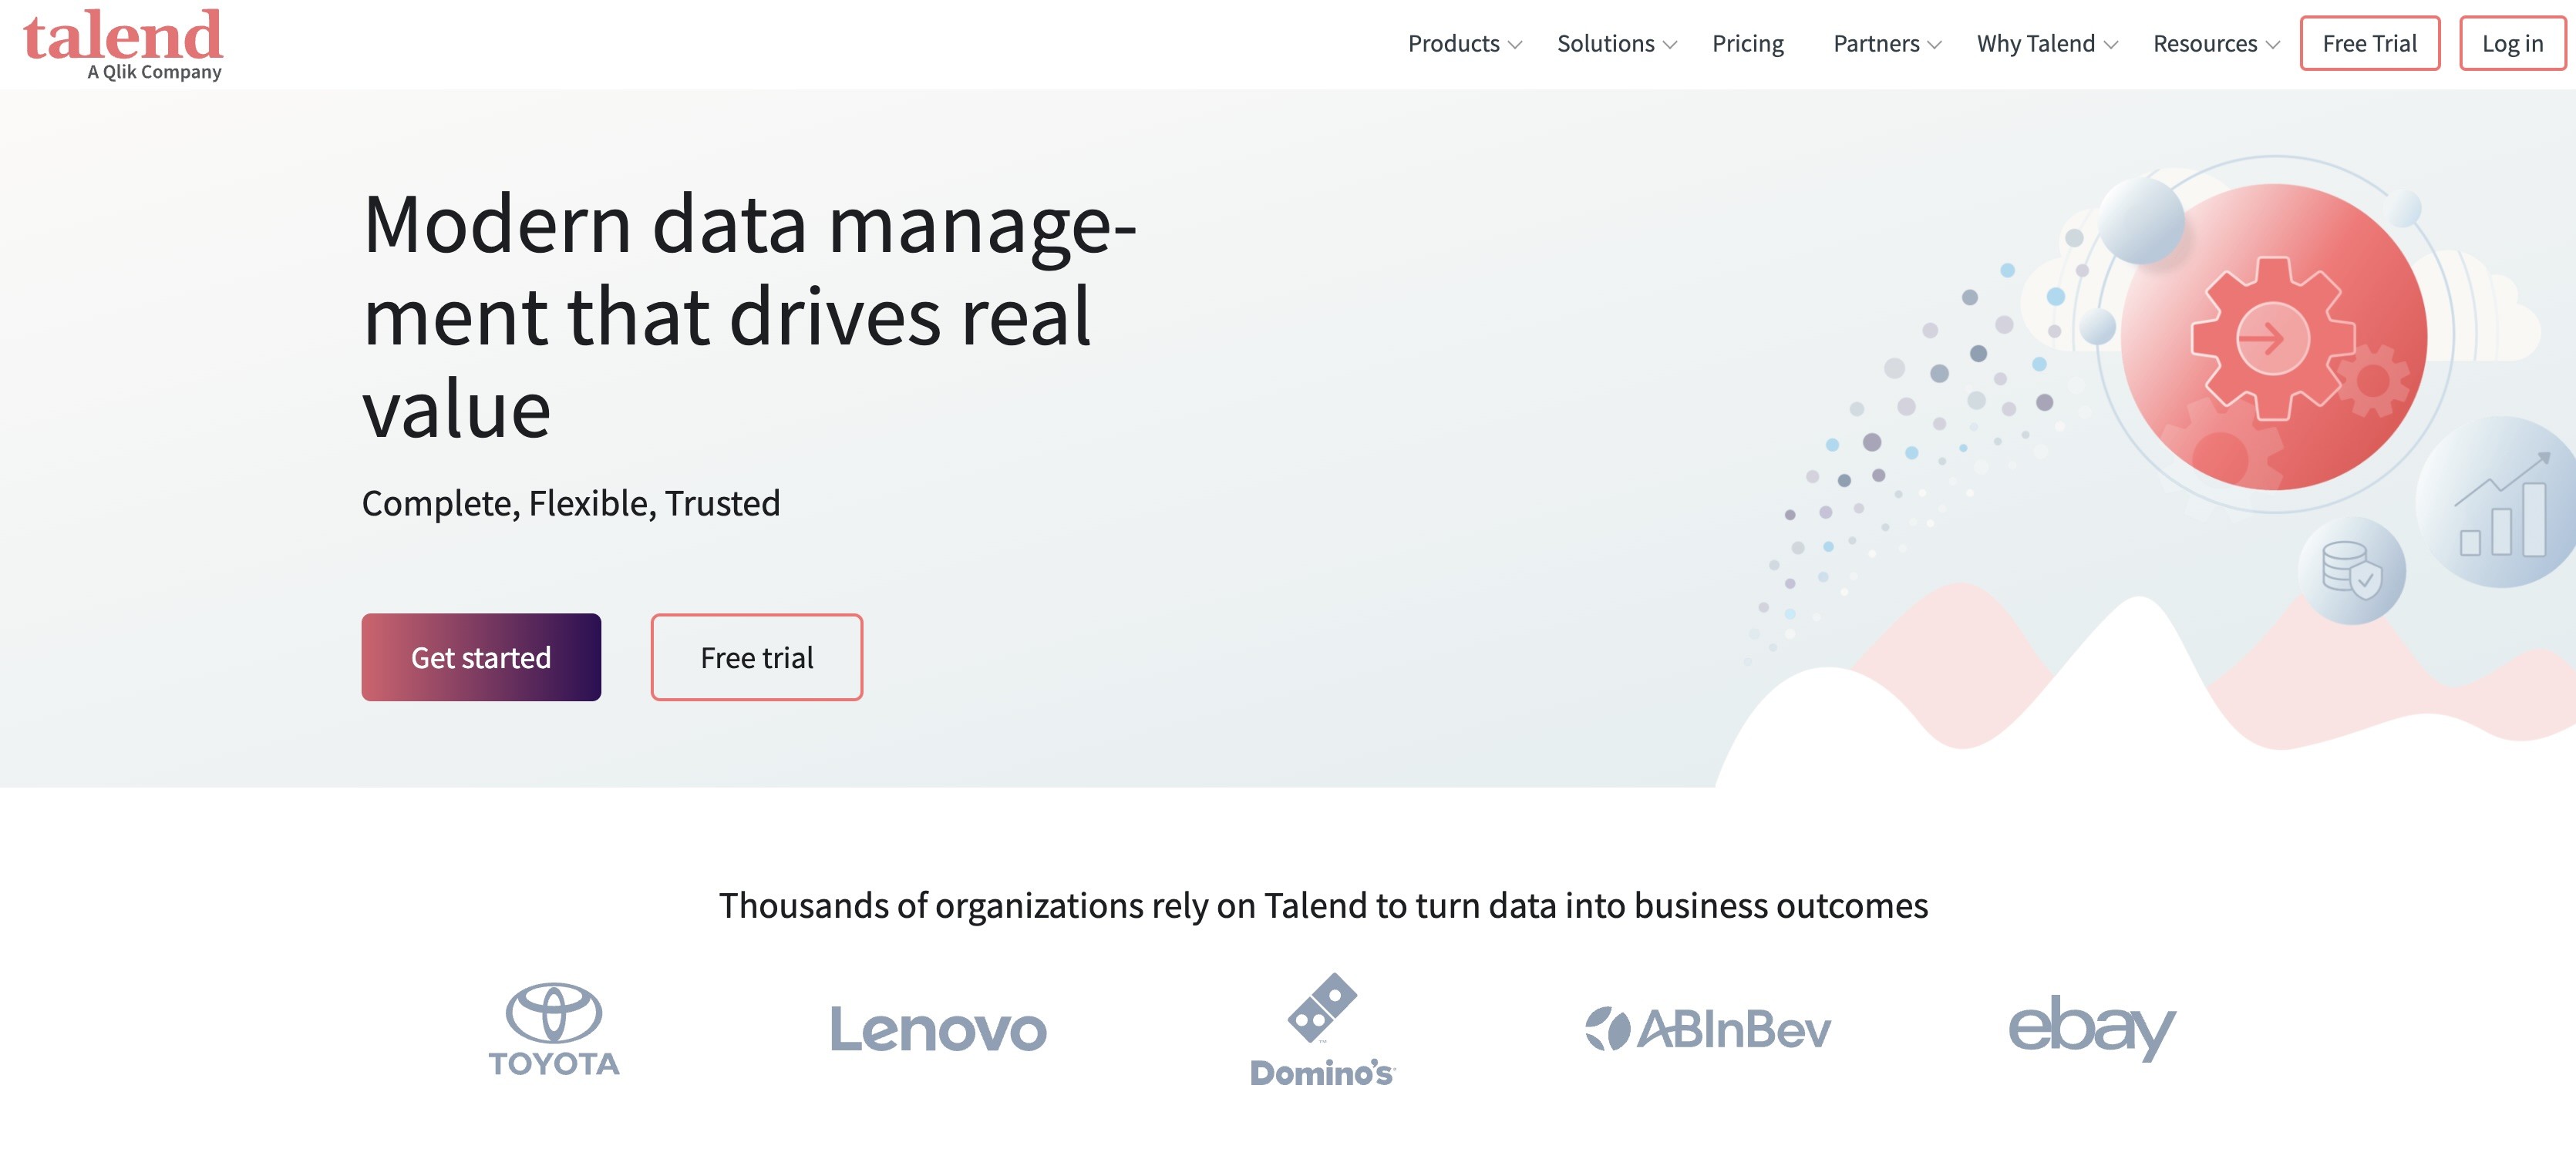Click the Log in button
Screen dimensions: 2576x1159
point(2511,44)
